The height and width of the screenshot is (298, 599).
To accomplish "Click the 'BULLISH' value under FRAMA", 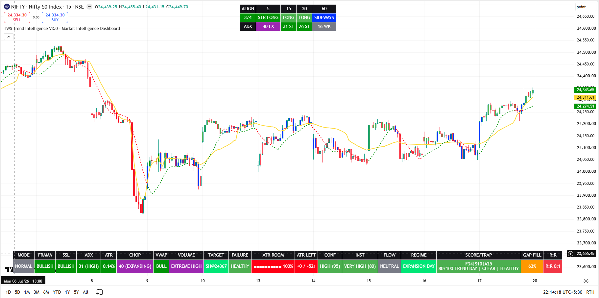I will pos(45,266).
